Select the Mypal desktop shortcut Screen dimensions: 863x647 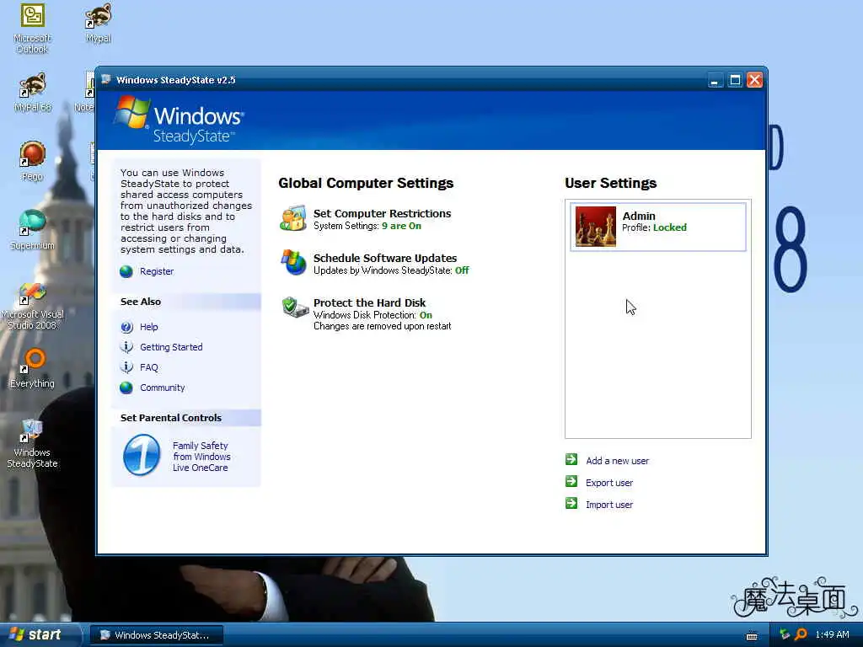coord(99,23)
